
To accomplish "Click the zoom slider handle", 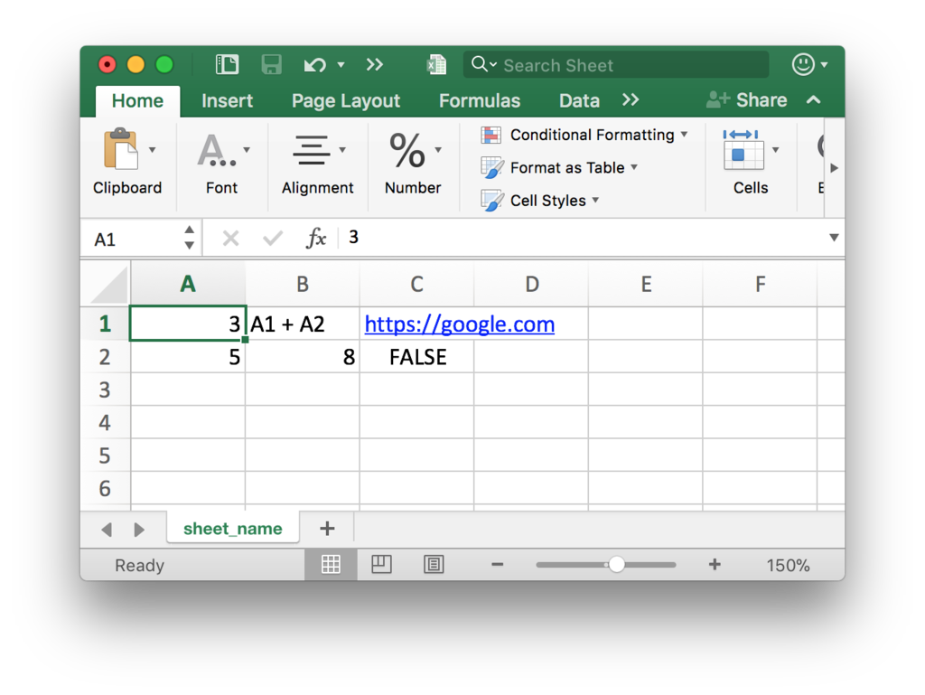I will (616, 565).
